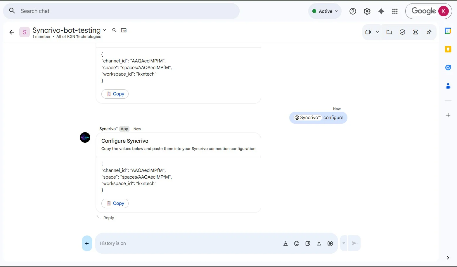Open the Contacts side panel icon
Screen dimensions: 457x267
coord(448,86)
